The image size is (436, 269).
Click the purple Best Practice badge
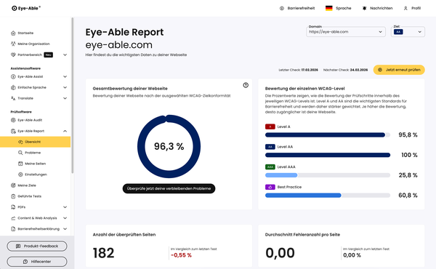pos(270,187)
